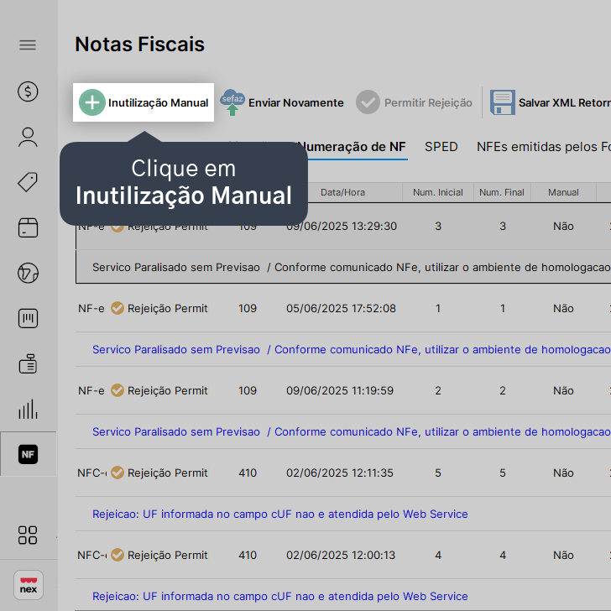611x611 pixels.
Task: Switch to the SPED tab
Action: 441,147
